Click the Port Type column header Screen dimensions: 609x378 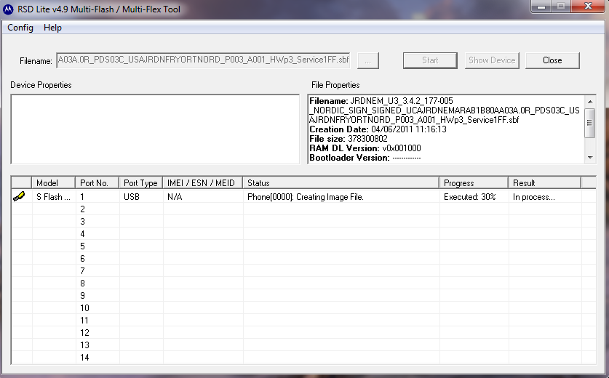click(140, 183)
